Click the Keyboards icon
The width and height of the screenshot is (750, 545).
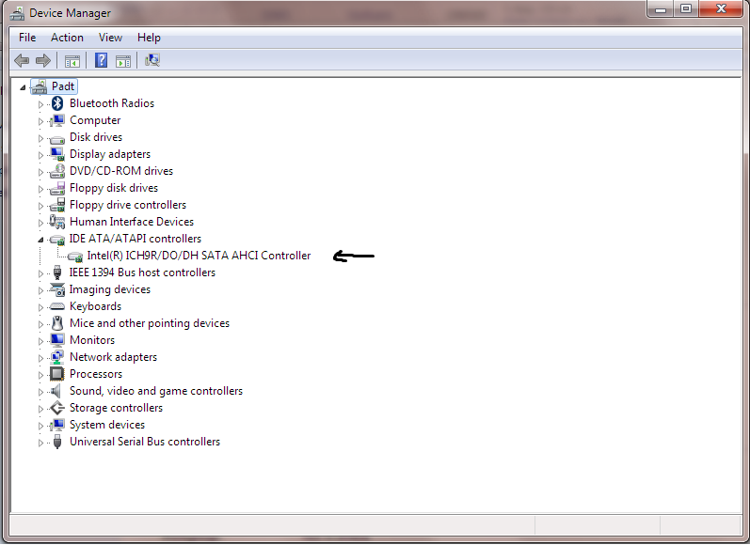57,306
